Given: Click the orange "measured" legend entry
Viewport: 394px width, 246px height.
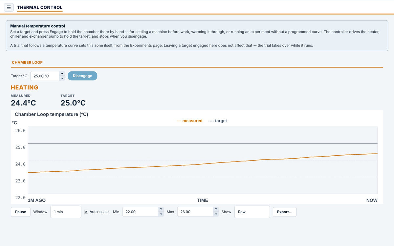Looking at the screenshot, I should coord(190,121).
